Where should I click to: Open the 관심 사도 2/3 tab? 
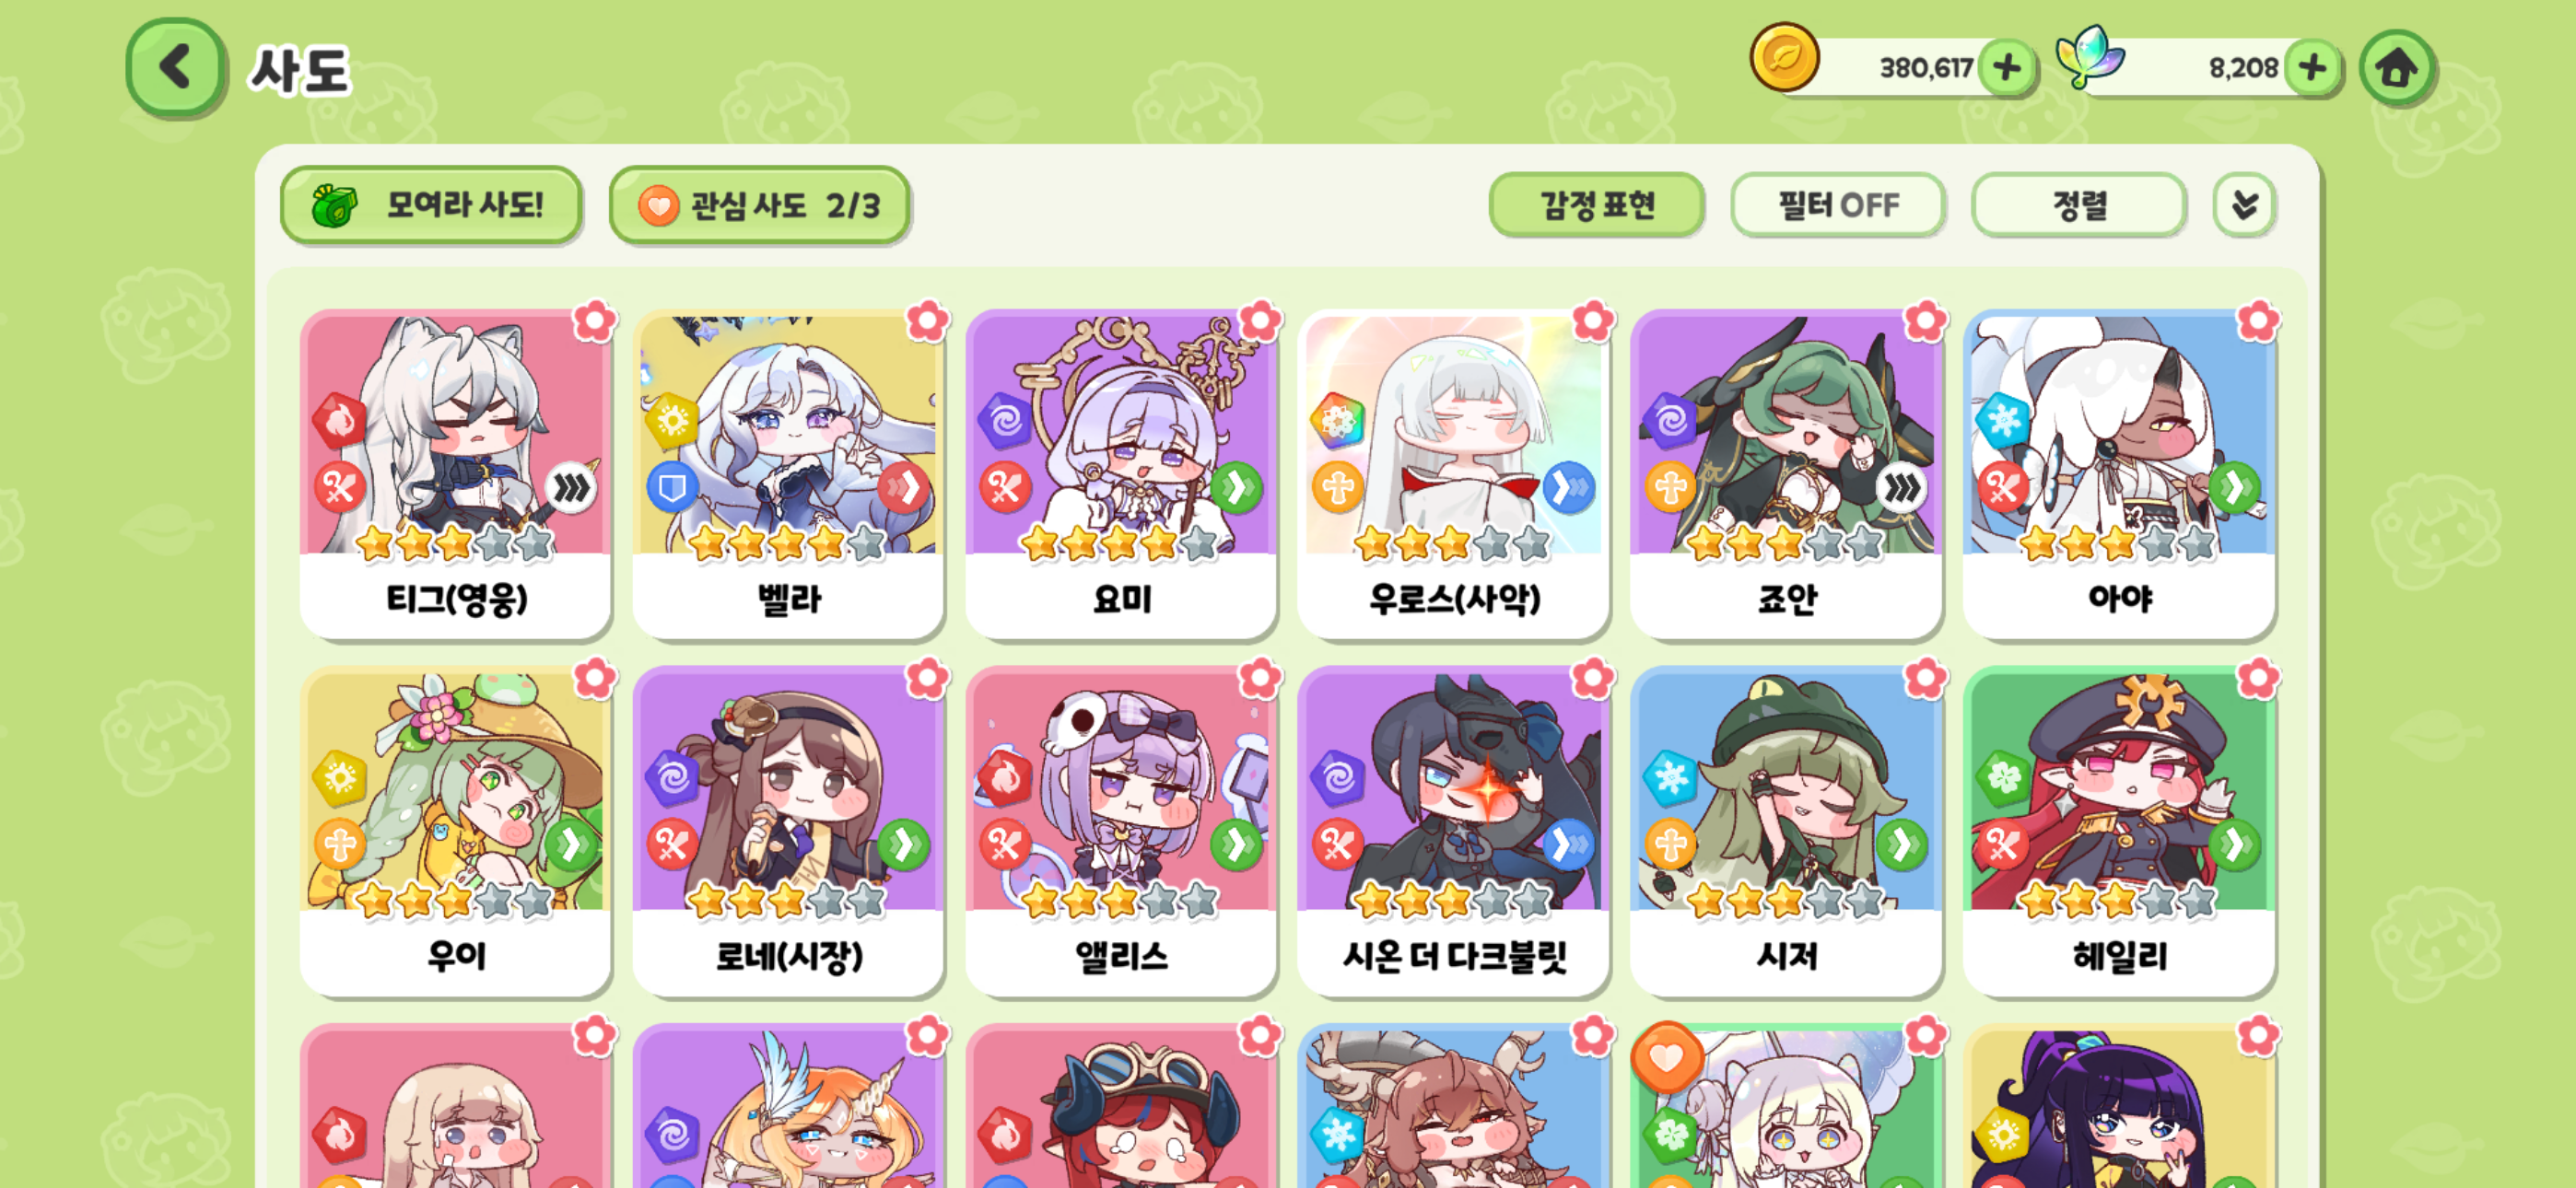click(x=759, y=205)
